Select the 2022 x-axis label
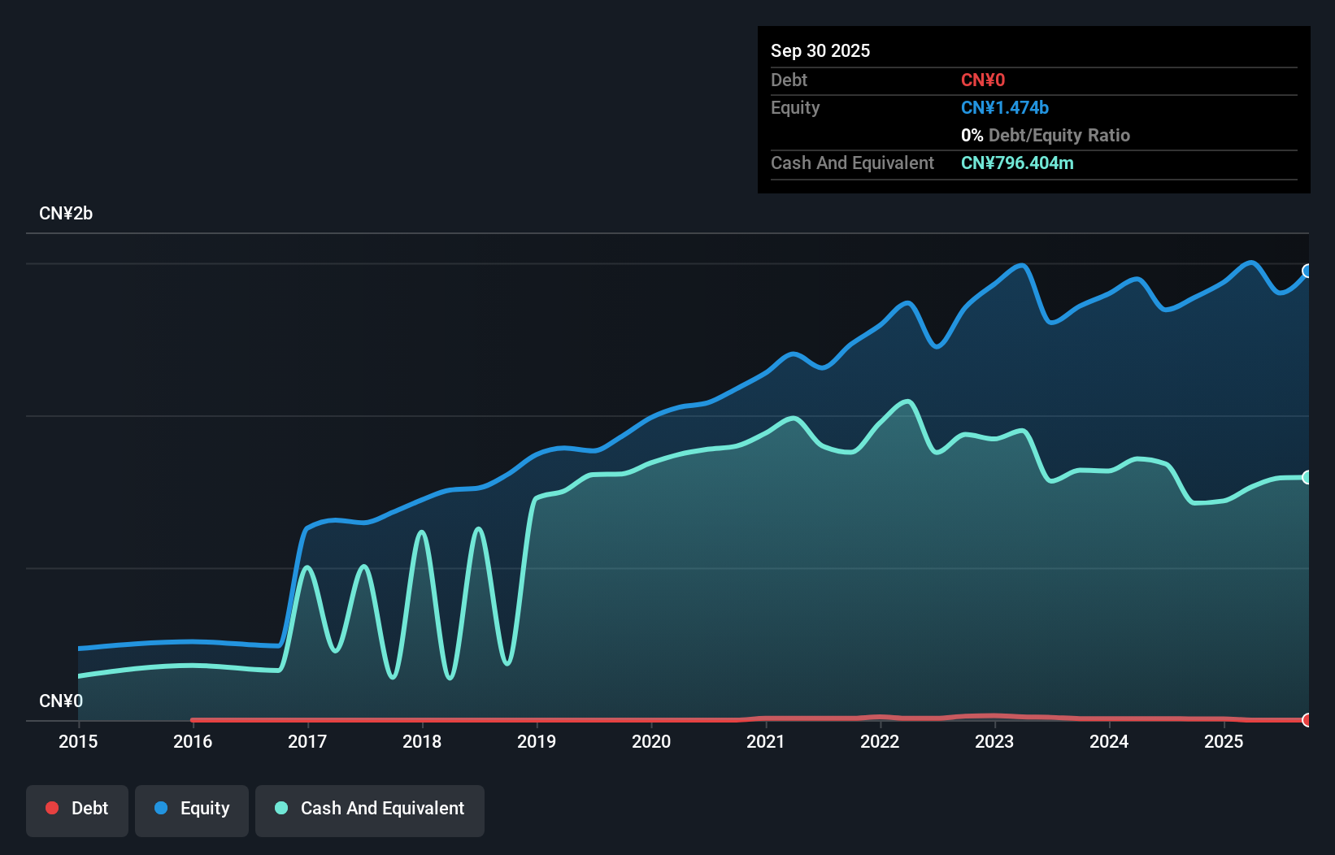The image size is (1335, 855). (x=880, y=741)
